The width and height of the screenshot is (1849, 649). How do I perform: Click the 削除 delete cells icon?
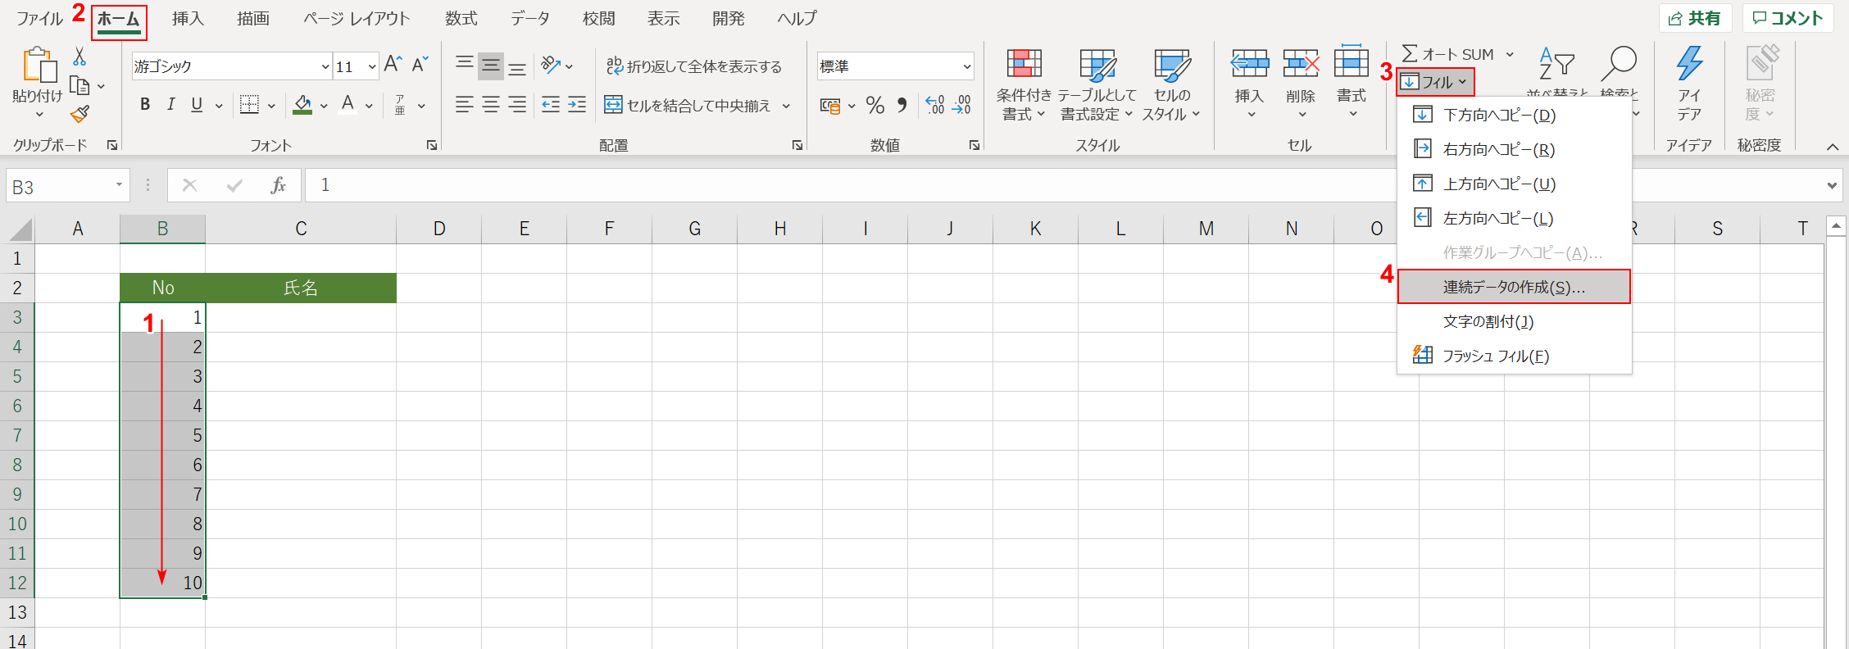tap(1301, 64)
